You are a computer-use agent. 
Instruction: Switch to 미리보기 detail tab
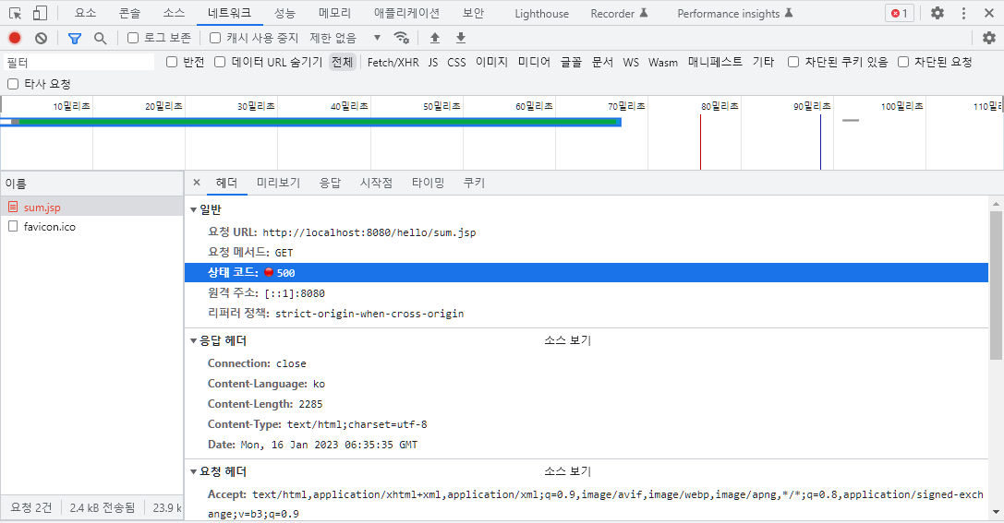pyautogui.click(x=279, y=183)
